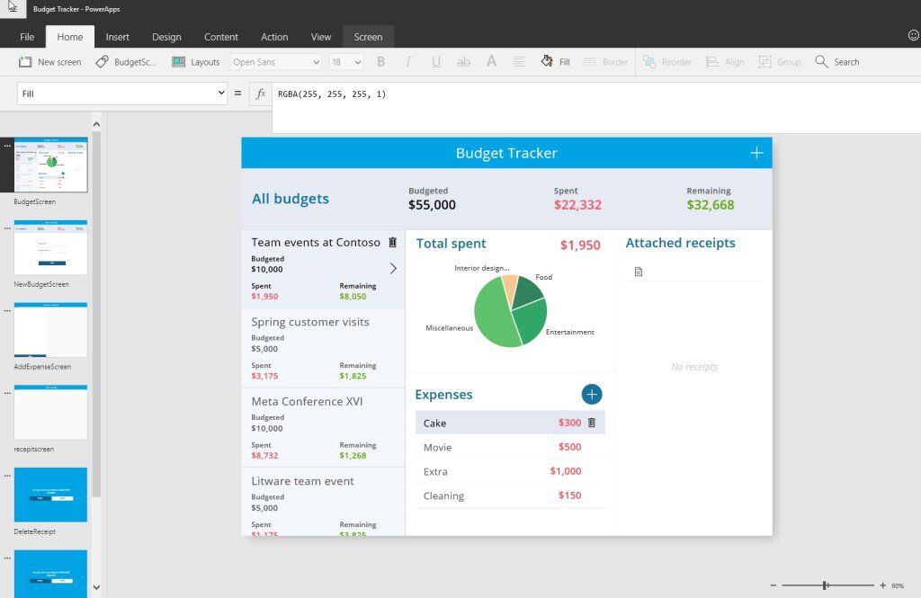Click the scroll up arrow of screens panel
Image resolution: width=921 pixels, height=598 pixels.
pos(96,124)
